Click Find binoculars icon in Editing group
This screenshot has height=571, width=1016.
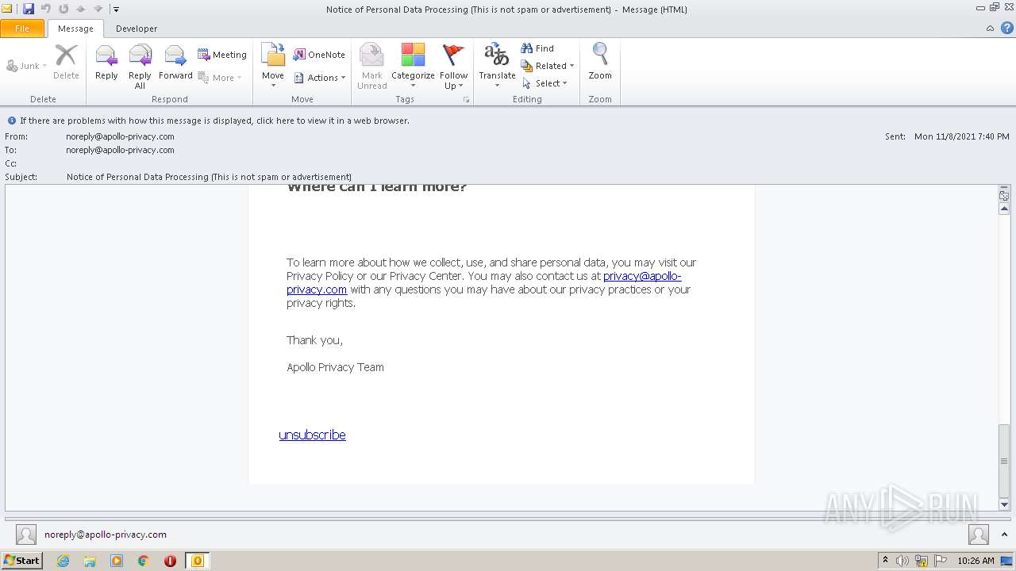(x=537, y=48)
